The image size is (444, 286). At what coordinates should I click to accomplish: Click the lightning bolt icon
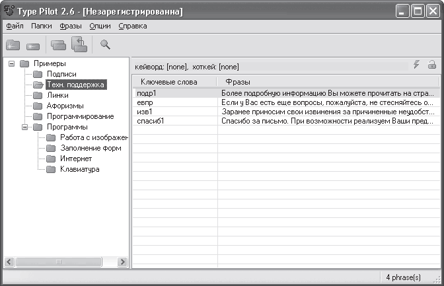point(416,64)
